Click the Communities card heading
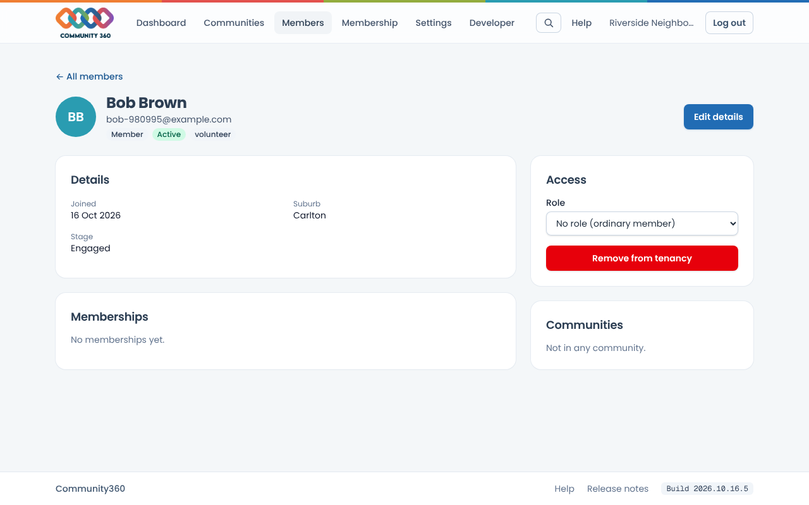This screenshot has height=505, width=809. click(585, 325)
